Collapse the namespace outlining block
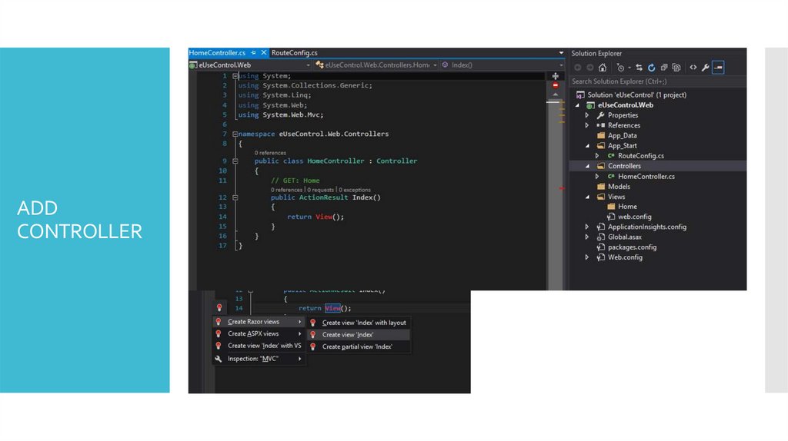 click(x=235, y=134)
